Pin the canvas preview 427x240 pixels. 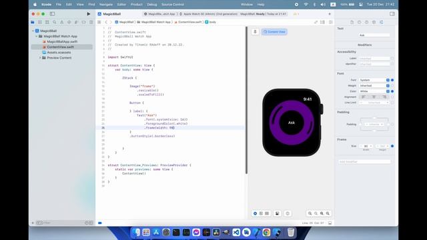(255, 32)
